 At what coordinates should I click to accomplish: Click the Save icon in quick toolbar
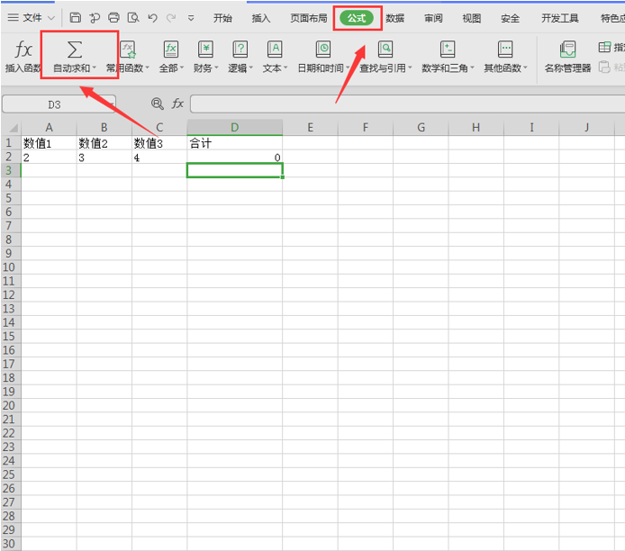click(x=76, y=17)
